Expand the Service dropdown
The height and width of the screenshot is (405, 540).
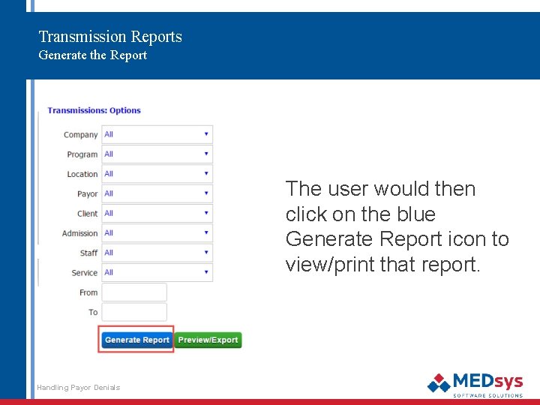(x=157, y=272)
